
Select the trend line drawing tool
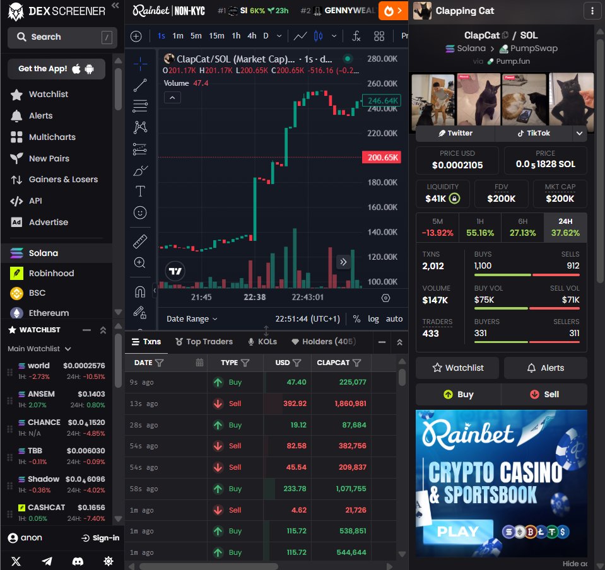[x=140, y=85]
